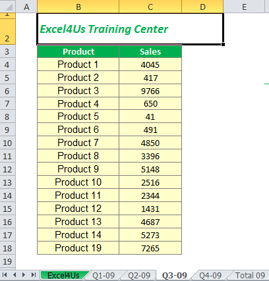Viewport: 269px width, 281px height.
Task: Select row 3 header
Action: point(7,51)
